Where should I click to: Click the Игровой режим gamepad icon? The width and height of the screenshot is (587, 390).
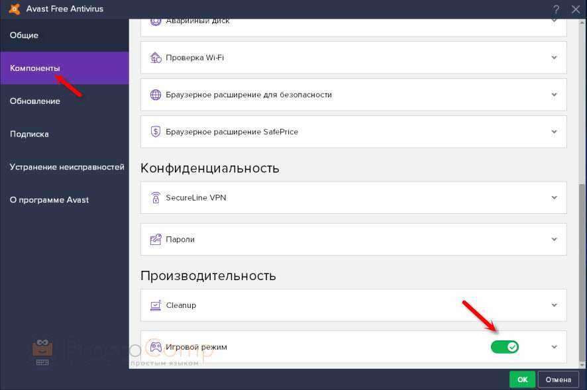[156, 347]
